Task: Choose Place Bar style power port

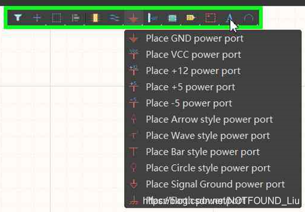Action: coord(213,152)
